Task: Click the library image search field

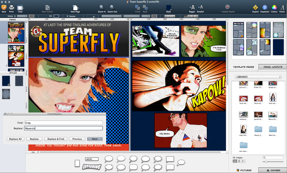Action: pyautogui.click(x=273, y=158)
